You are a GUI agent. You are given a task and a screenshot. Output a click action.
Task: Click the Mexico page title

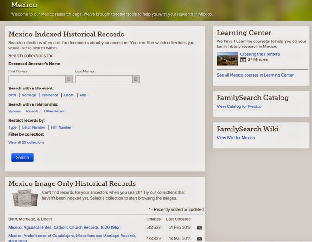24,5
